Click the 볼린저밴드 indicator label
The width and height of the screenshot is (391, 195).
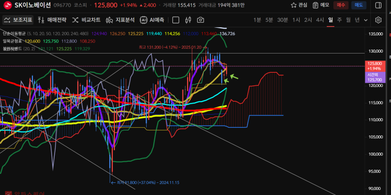[13, 49]
